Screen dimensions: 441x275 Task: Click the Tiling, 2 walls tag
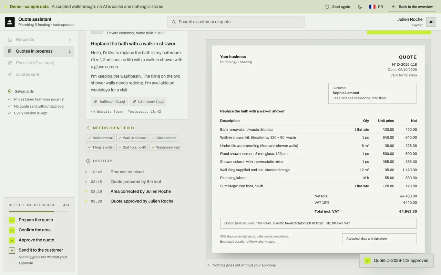point(100,147)
